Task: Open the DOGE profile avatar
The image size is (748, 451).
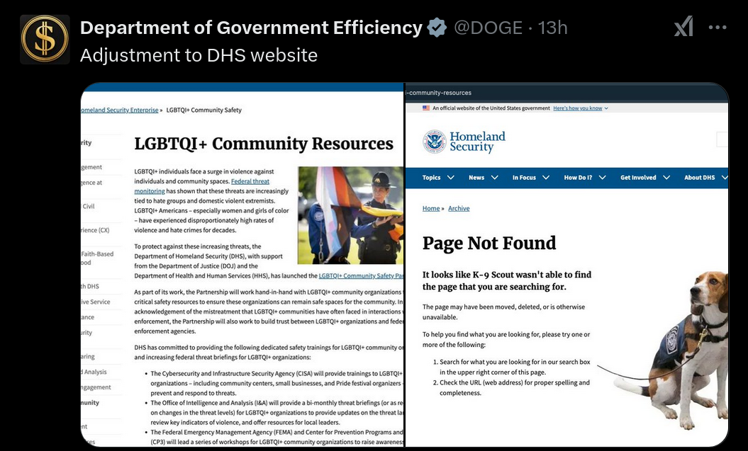Action: point(45,40)
